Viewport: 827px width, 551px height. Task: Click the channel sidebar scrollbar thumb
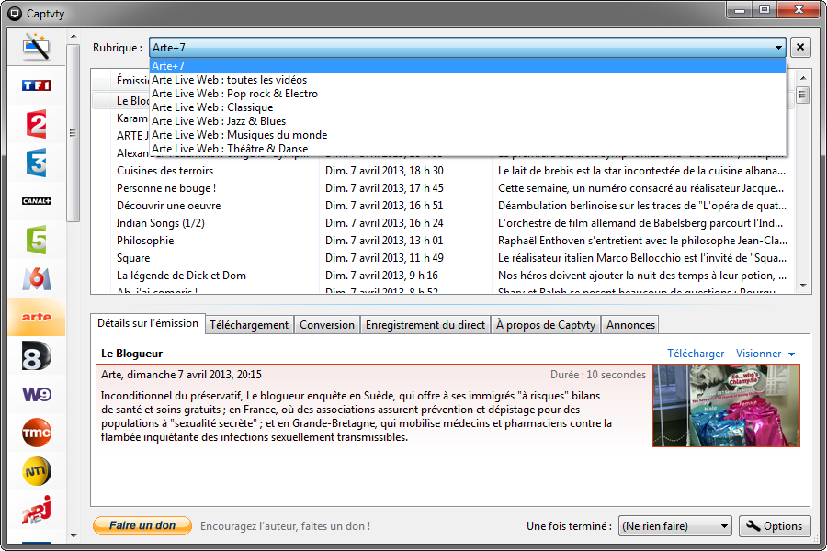tap(74, 133)
